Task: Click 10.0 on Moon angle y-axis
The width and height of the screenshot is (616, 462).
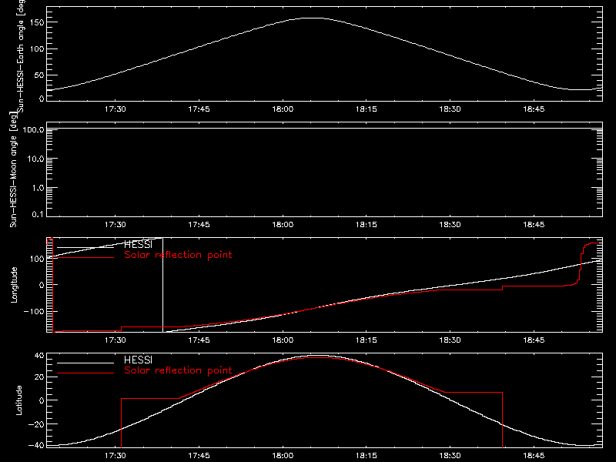Action: (35, 159)
